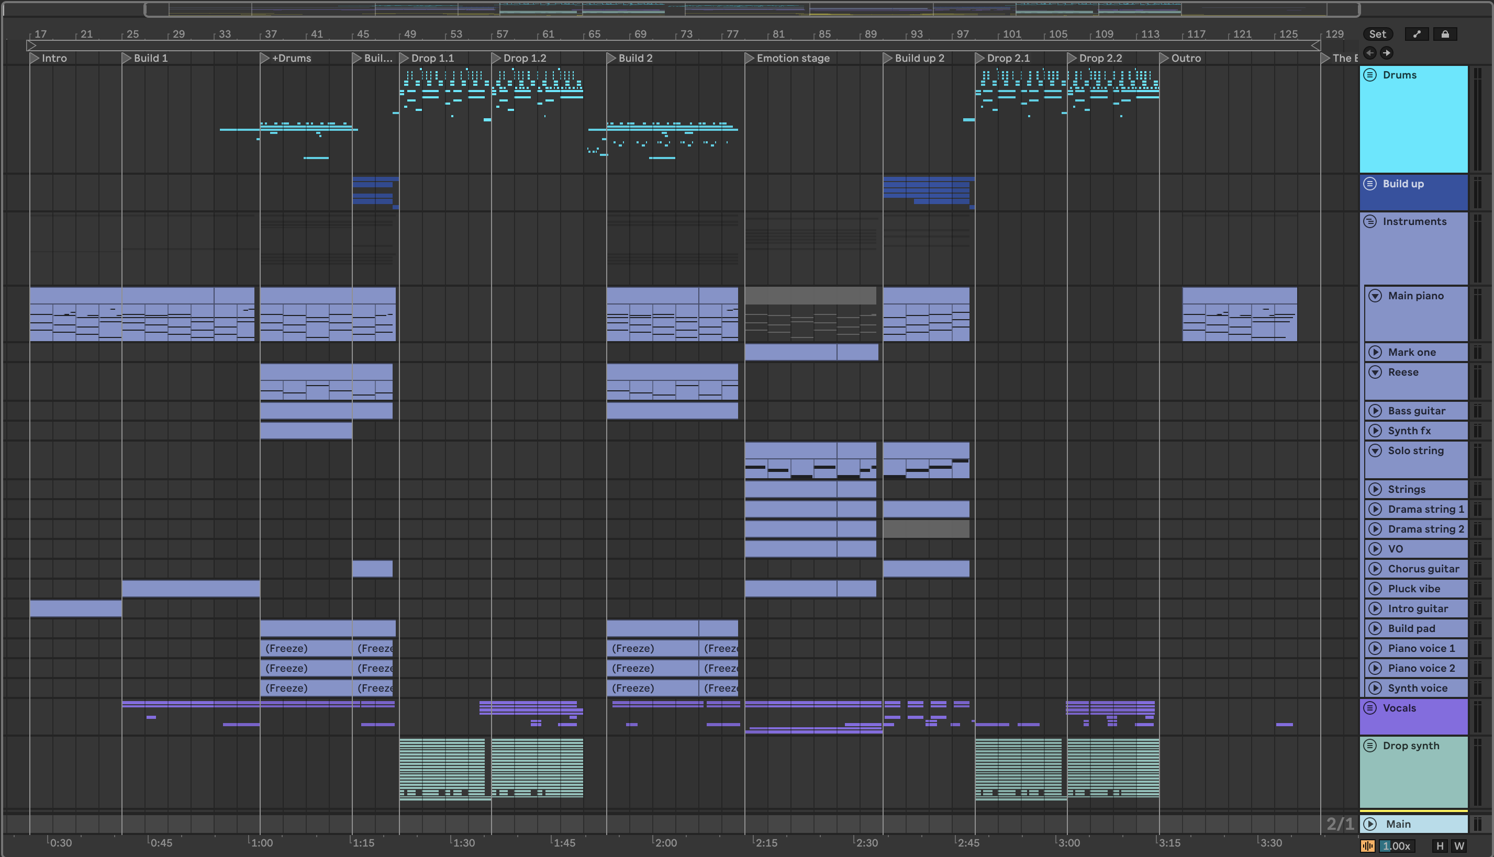Image resolution: width=1494 pixels, height=857 pixels.
Task: Collapse the Solo string track
Action: tap(1375, 451)
